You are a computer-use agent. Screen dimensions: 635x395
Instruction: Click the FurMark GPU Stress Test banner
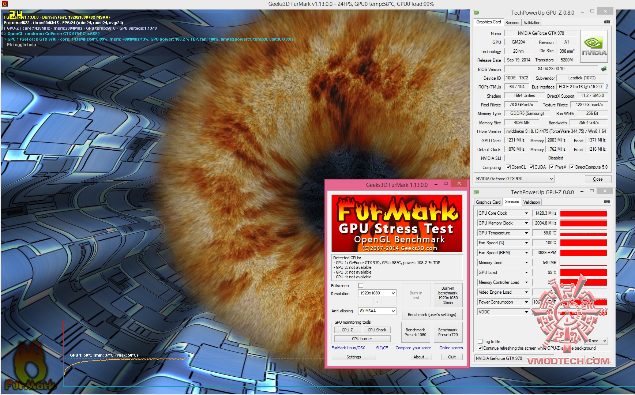(397, 223)
